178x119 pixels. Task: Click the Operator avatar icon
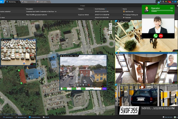point(147,10)
